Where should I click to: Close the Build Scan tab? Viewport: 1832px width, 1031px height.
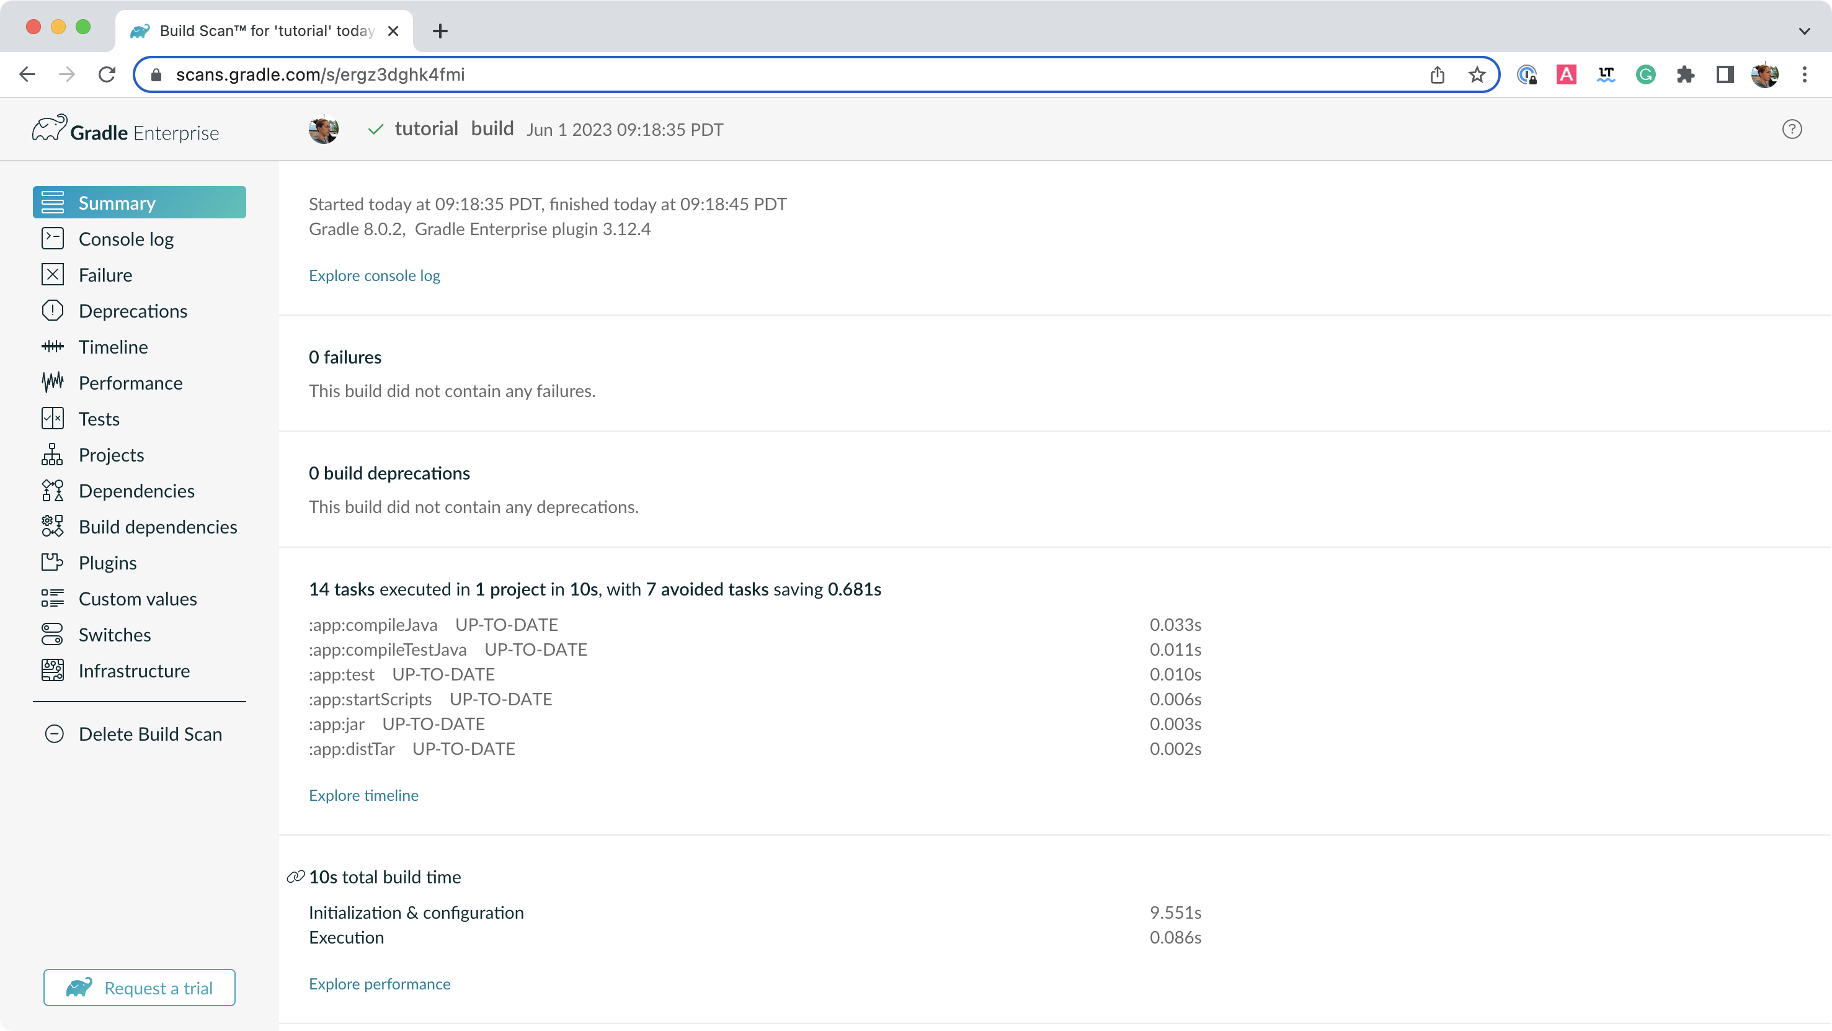click(393, 30)
